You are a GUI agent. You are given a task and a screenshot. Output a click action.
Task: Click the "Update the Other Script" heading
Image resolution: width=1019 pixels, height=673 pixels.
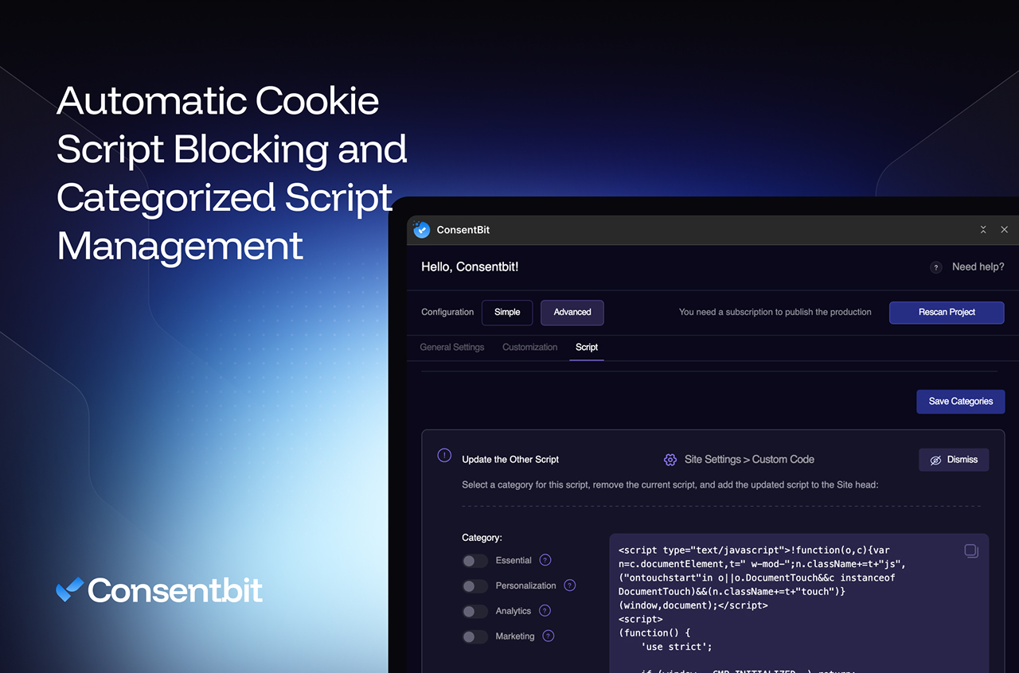510,459
